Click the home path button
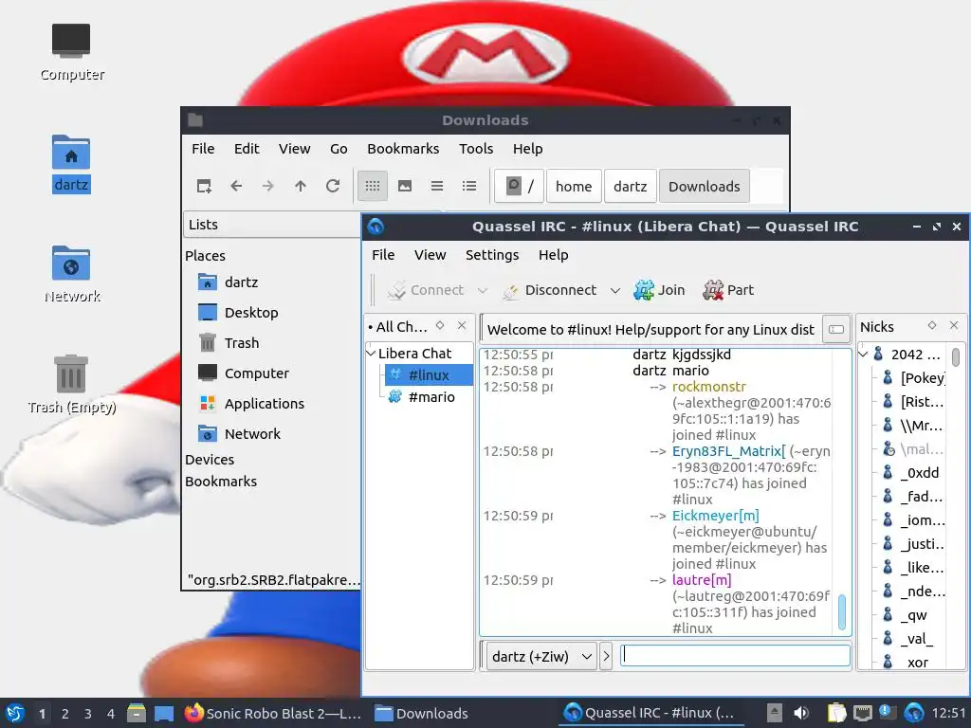Viewport: 971px width, 728px height. pyautogui.click(x=574, y=186)
